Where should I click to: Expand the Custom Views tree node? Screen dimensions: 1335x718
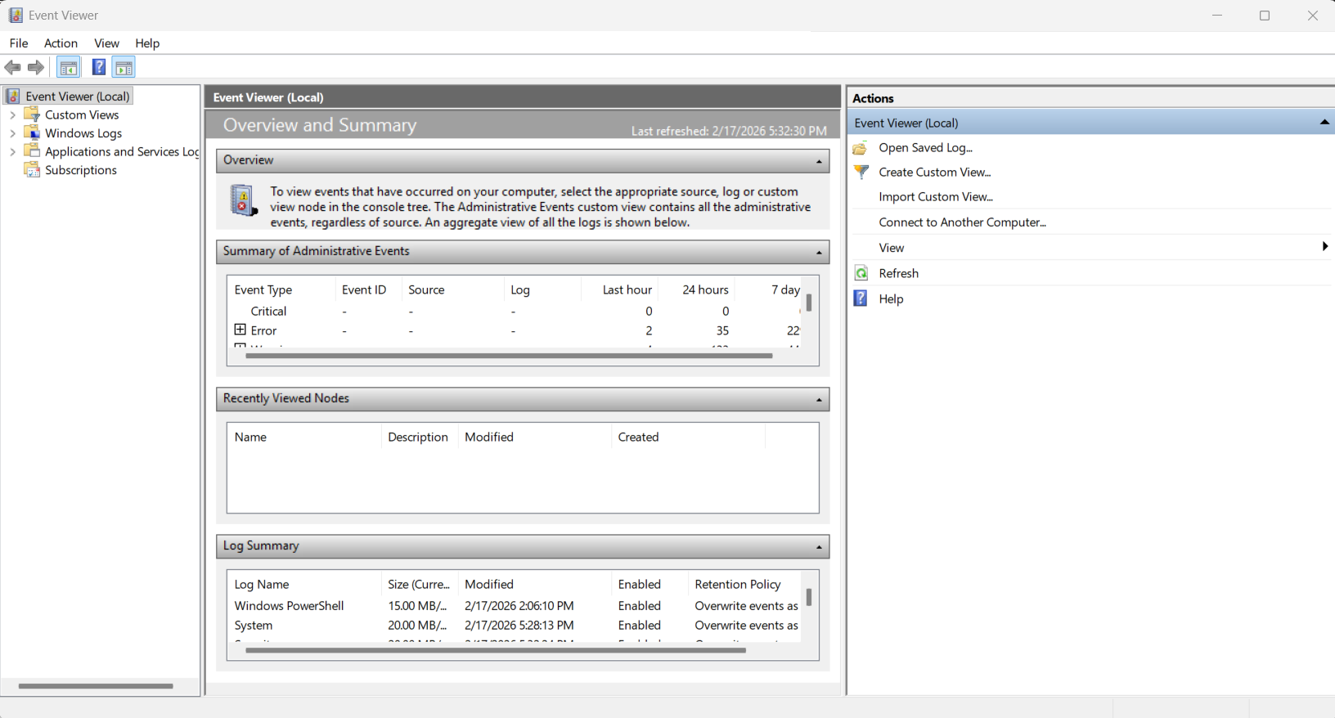(x=12, y=115)
